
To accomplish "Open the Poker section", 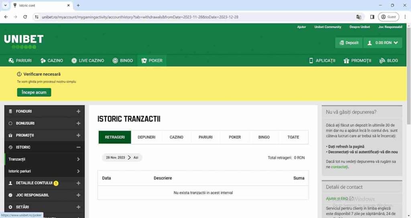I will click(152, 61).
